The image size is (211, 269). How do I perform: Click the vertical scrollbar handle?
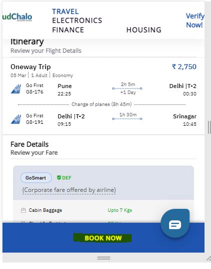[x=209, y=127]
